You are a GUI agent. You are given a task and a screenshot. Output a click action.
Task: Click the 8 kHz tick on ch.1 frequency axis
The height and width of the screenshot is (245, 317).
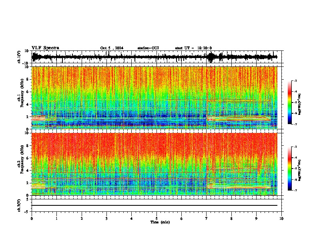28,79
